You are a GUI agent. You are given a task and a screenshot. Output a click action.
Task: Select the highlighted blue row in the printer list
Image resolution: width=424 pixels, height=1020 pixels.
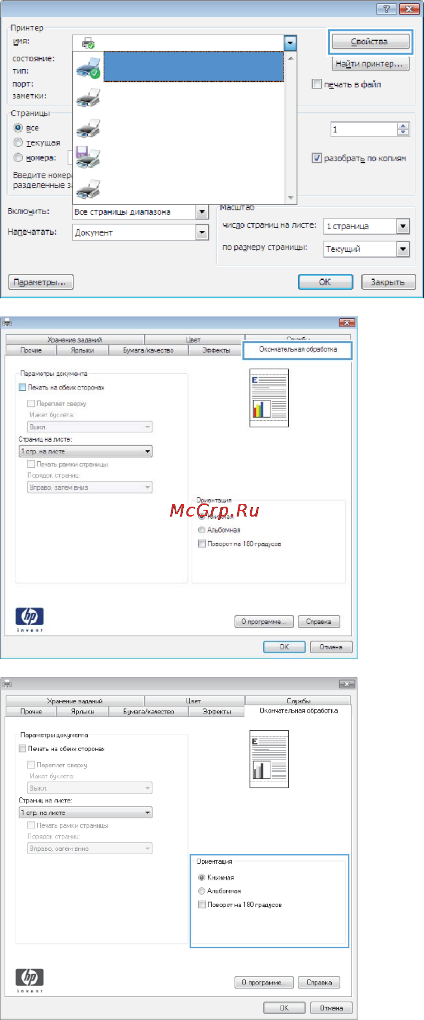(x=194, y=67)
